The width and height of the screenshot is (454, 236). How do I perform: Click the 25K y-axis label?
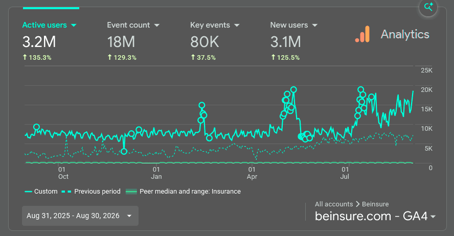click(426, 70)
